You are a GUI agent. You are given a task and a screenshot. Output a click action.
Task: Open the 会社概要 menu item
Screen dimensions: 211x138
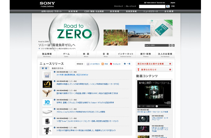coord(169,11)
